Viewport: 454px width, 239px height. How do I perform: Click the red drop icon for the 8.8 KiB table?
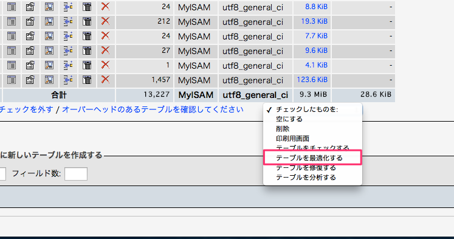105,7
